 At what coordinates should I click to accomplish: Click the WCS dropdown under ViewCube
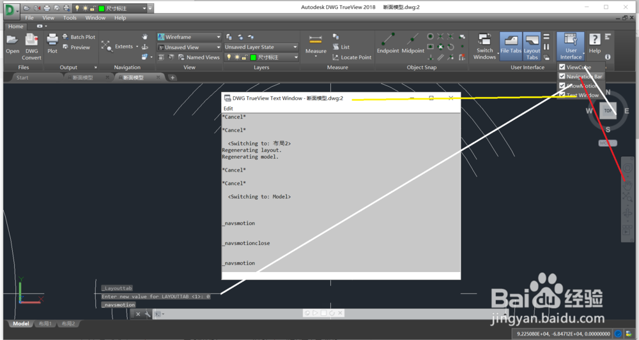point(608,143)
